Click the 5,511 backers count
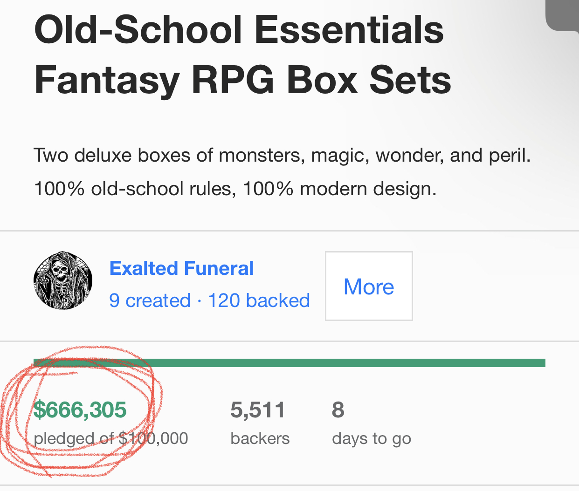The width and height of the screenshot is (579, 491). coord(257,410)
